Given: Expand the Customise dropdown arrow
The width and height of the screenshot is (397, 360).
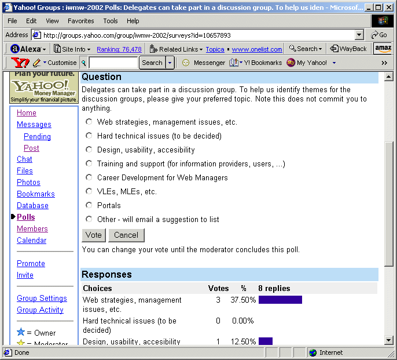Looking at the screenshot, I should coord(45,62).
